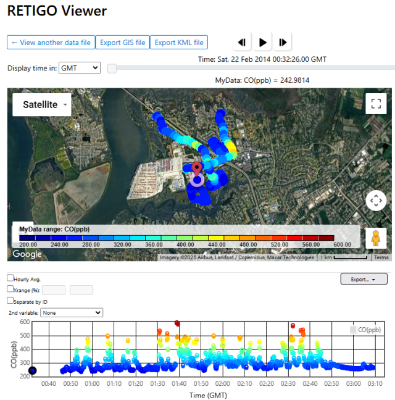Click Export GIS file button

tap(122, 43)
